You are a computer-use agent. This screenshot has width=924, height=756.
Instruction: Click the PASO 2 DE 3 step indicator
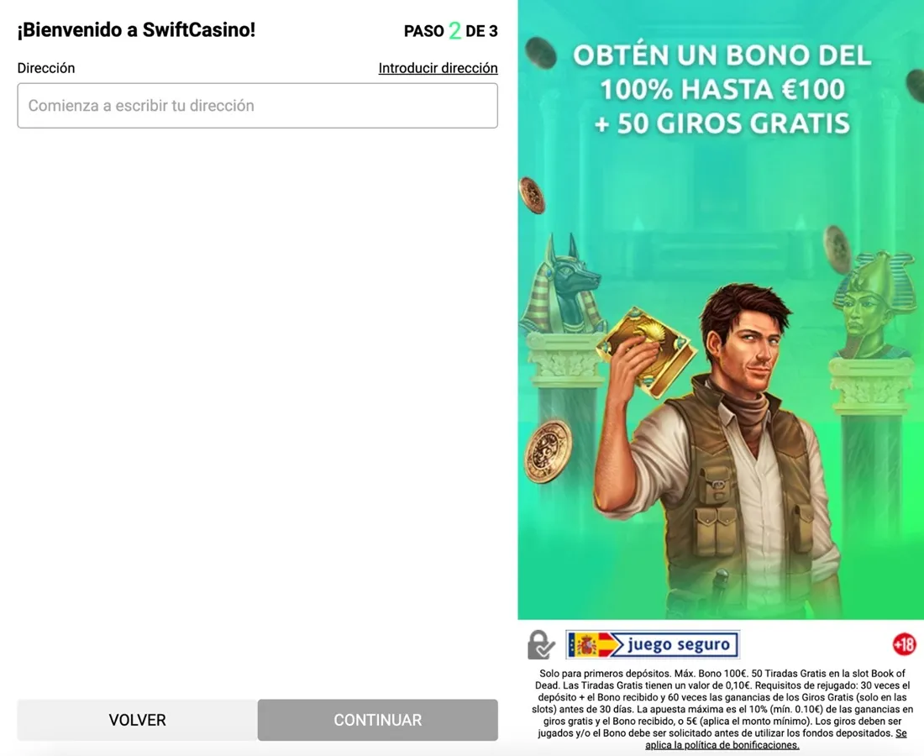(451, 30)
